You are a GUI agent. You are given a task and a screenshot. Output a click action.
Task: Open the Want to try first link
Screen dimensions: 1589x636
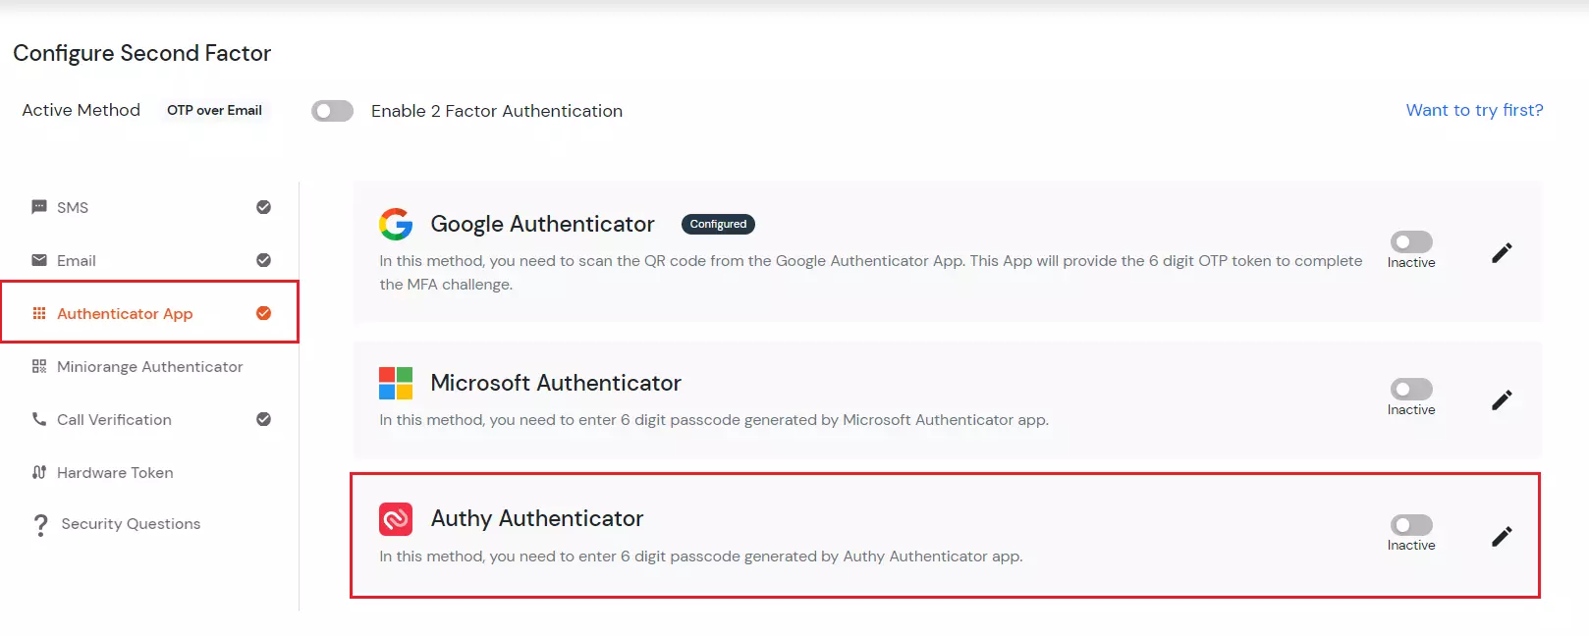[1474, 110]
